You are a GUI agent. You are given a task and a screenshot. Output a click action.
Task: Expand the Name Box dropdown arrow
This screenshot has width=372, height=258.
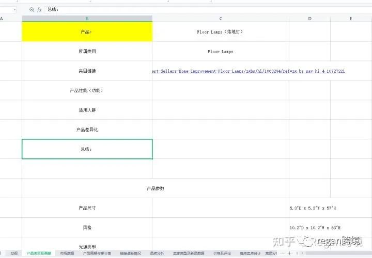14,10
